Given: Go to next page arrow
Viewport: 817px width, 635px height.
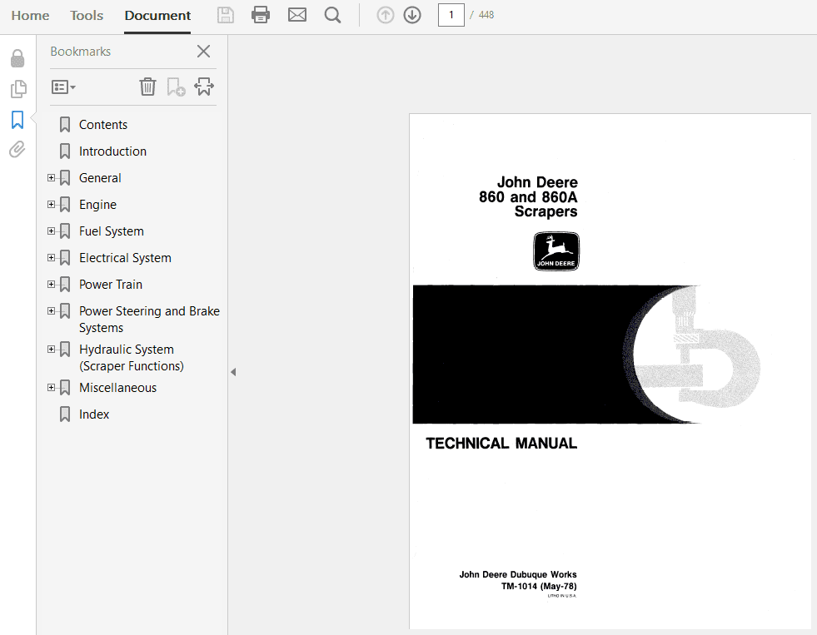Looking at the screenshot, I should [412, 15].
